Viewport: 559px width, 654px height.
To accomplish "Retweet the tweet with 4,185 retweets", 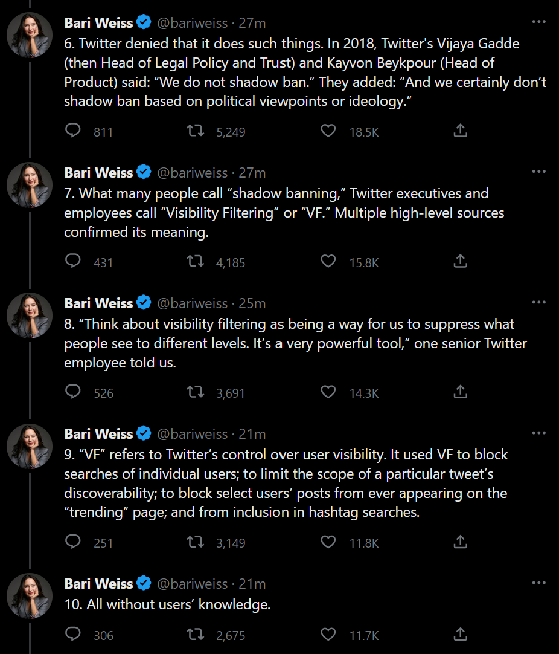I will coord(196,261).
